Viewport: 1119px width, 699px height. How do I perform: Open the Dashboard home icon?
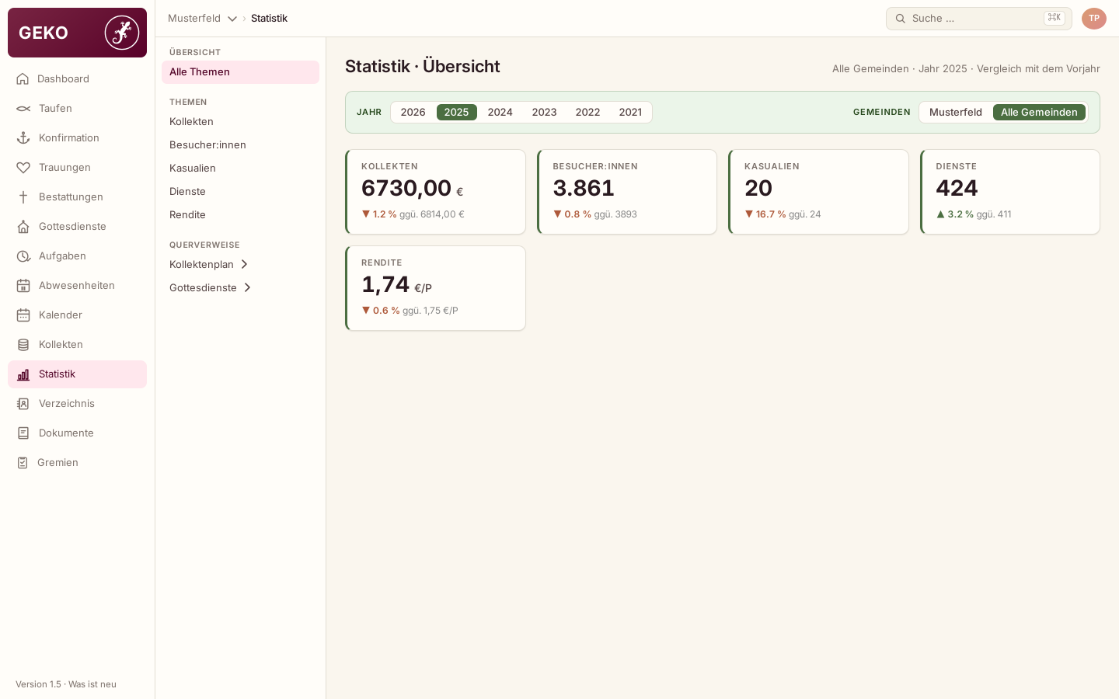click(x=23, y=78)
